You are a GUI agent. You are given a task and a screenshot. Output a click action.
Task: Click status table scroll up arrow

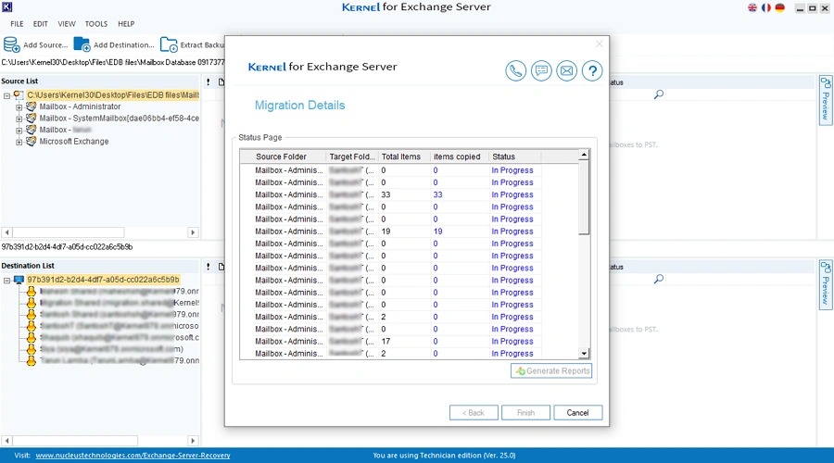pyautogui.click(x=584, y=155)
